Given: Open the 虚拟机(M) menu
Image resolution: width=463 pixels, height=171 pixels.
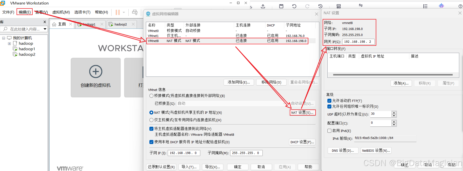Looking at the screenshot, I should 61,12.
